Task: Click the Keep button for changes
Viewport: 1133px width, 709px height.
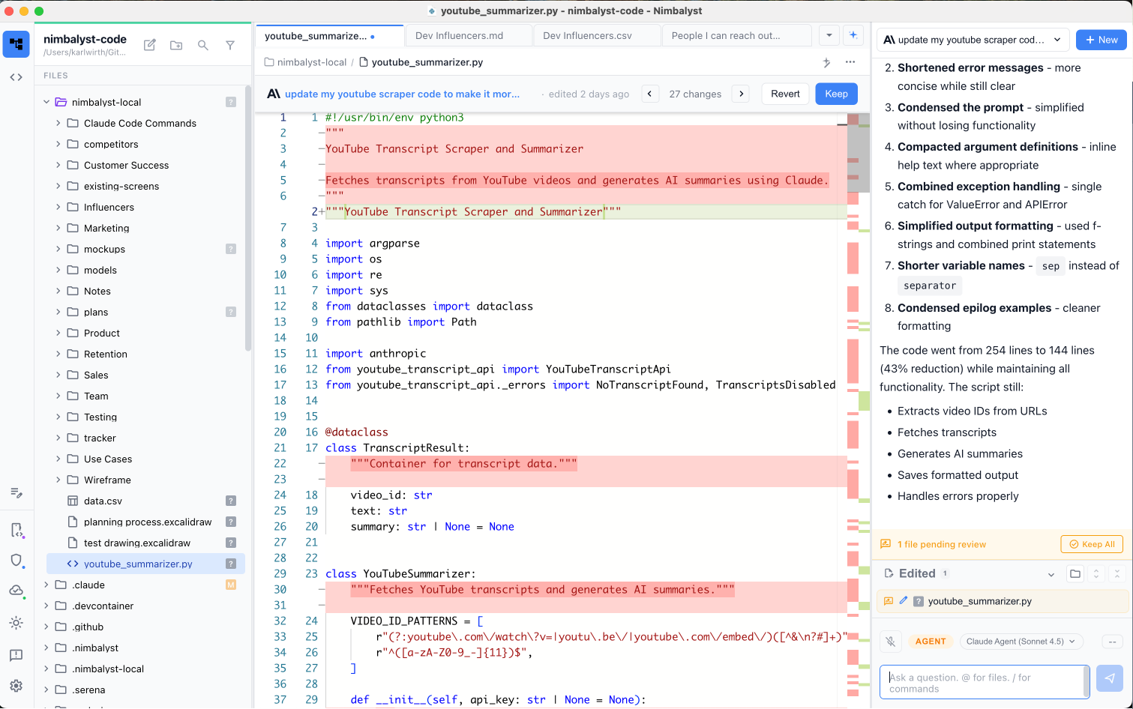Action: (x=836, y=94)
